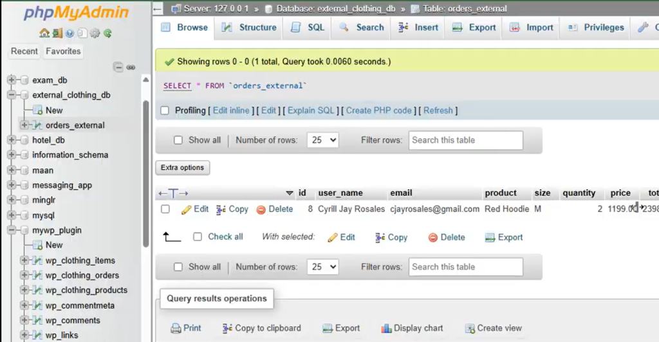
Task: Click the Explain SQL link
Action: (311, 111)
